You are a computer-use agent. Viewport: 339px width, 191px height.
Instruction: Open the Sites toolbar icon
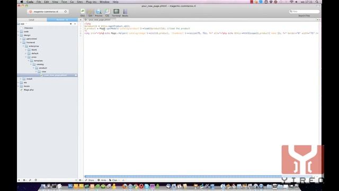(83, 13)
